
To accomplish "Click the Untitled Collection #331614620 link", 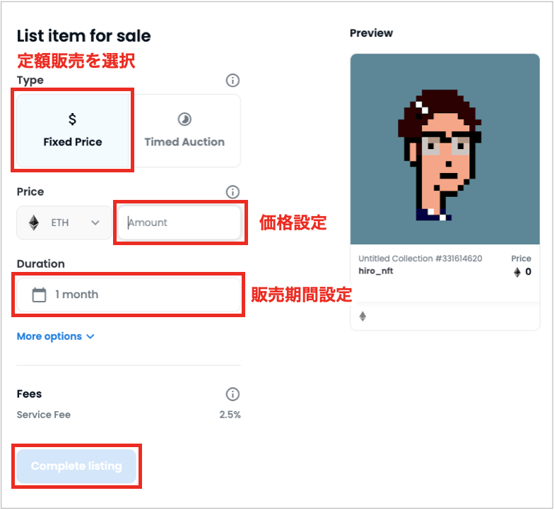I will coord(420,259).
